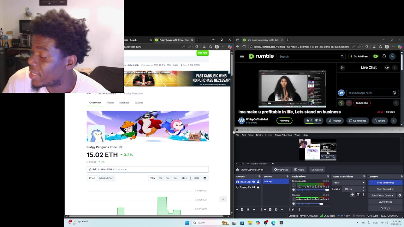Click the Rumble logo
The image size is (404, 227).
(x=261, y=56)
